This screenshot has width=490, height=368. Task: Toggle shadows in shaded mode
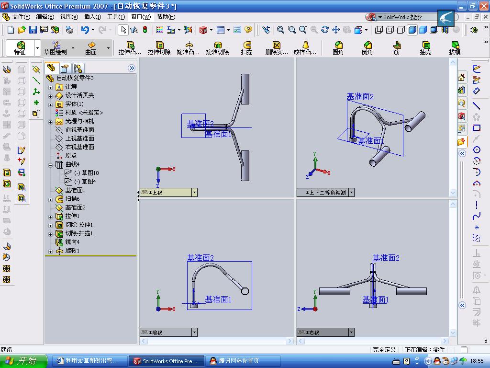434,30
